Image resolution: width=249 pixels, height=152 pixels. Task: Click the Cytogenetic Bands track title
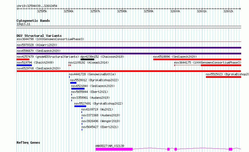pos(33,21)
